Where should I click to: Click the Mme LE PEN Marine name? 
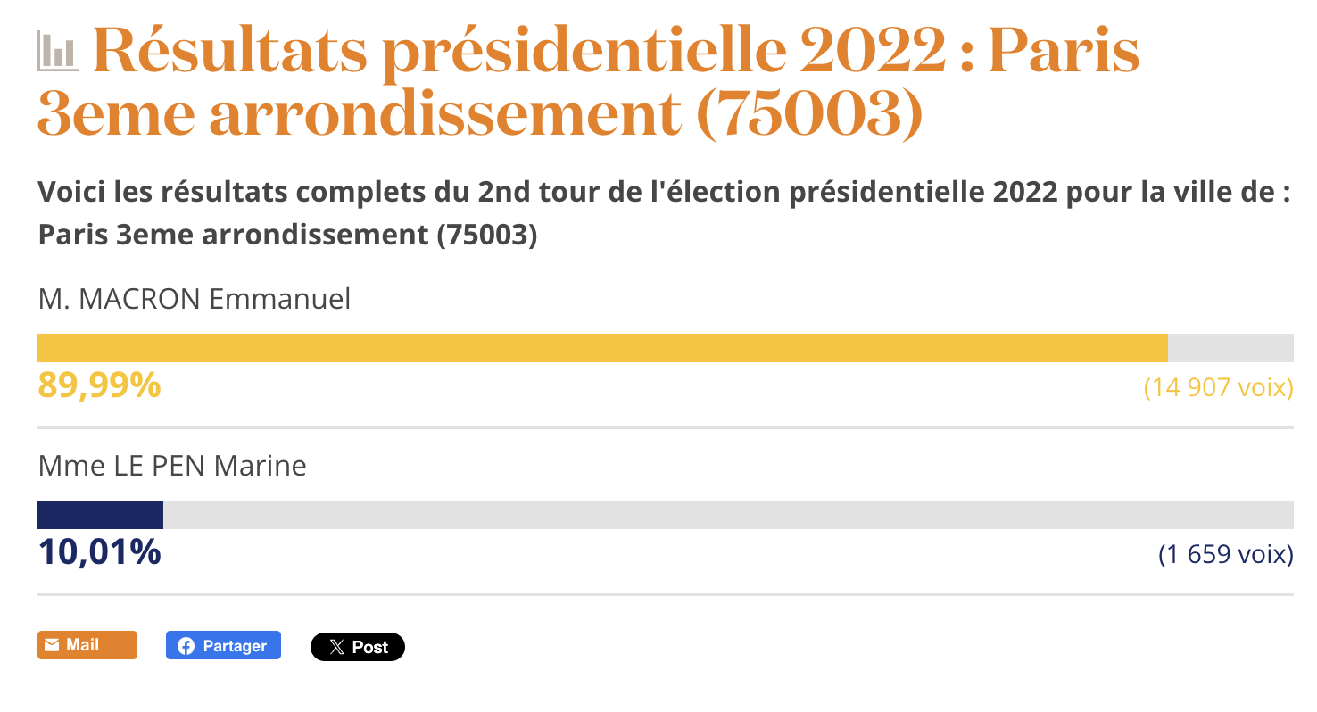point(172,466)
